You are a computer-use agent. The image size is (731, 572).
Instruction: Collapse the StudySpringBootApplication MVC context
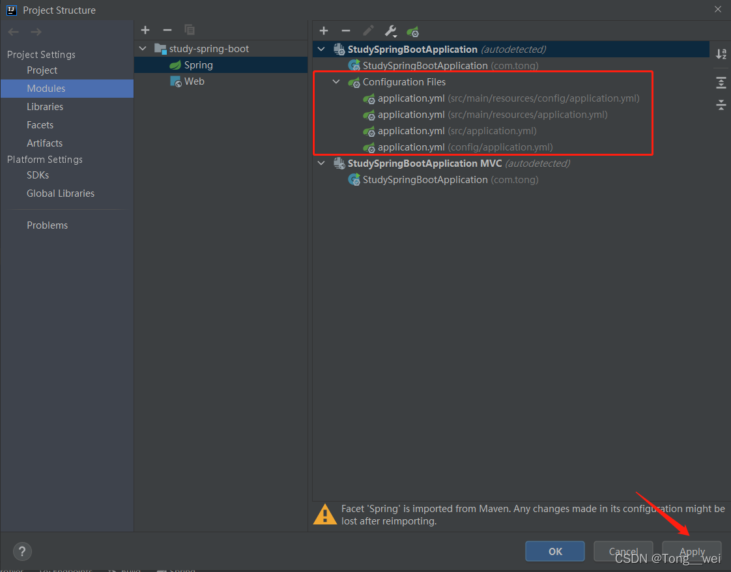321,163
